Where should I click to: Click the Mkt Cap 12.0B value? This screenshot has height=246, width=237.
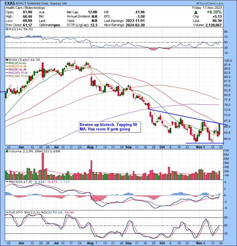click(x=92, y=12)
